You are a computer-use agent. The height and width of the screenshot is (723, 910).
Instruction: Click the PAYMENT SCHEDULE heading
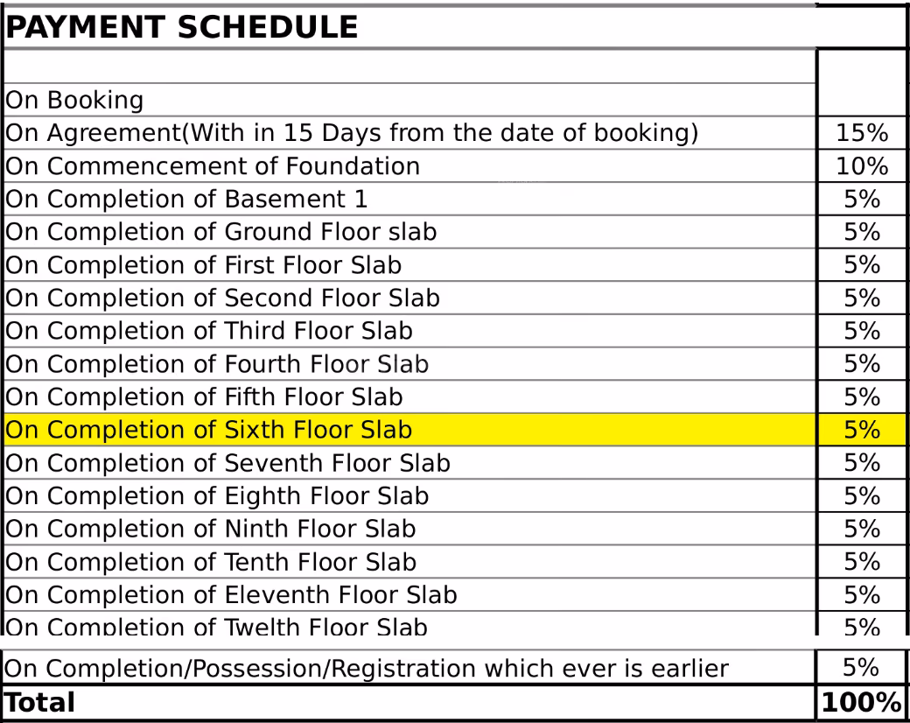[182, 27]
